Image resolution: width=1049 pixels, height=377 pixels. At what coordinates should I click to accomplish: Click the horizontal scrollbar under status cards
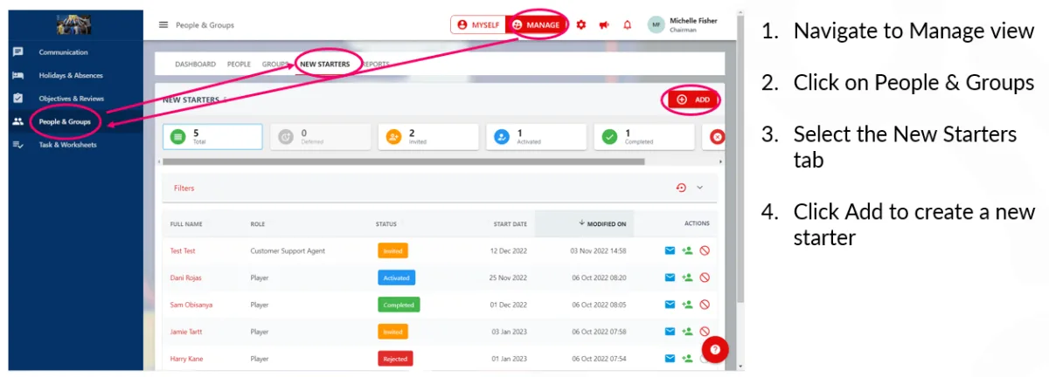coord(404,161)
